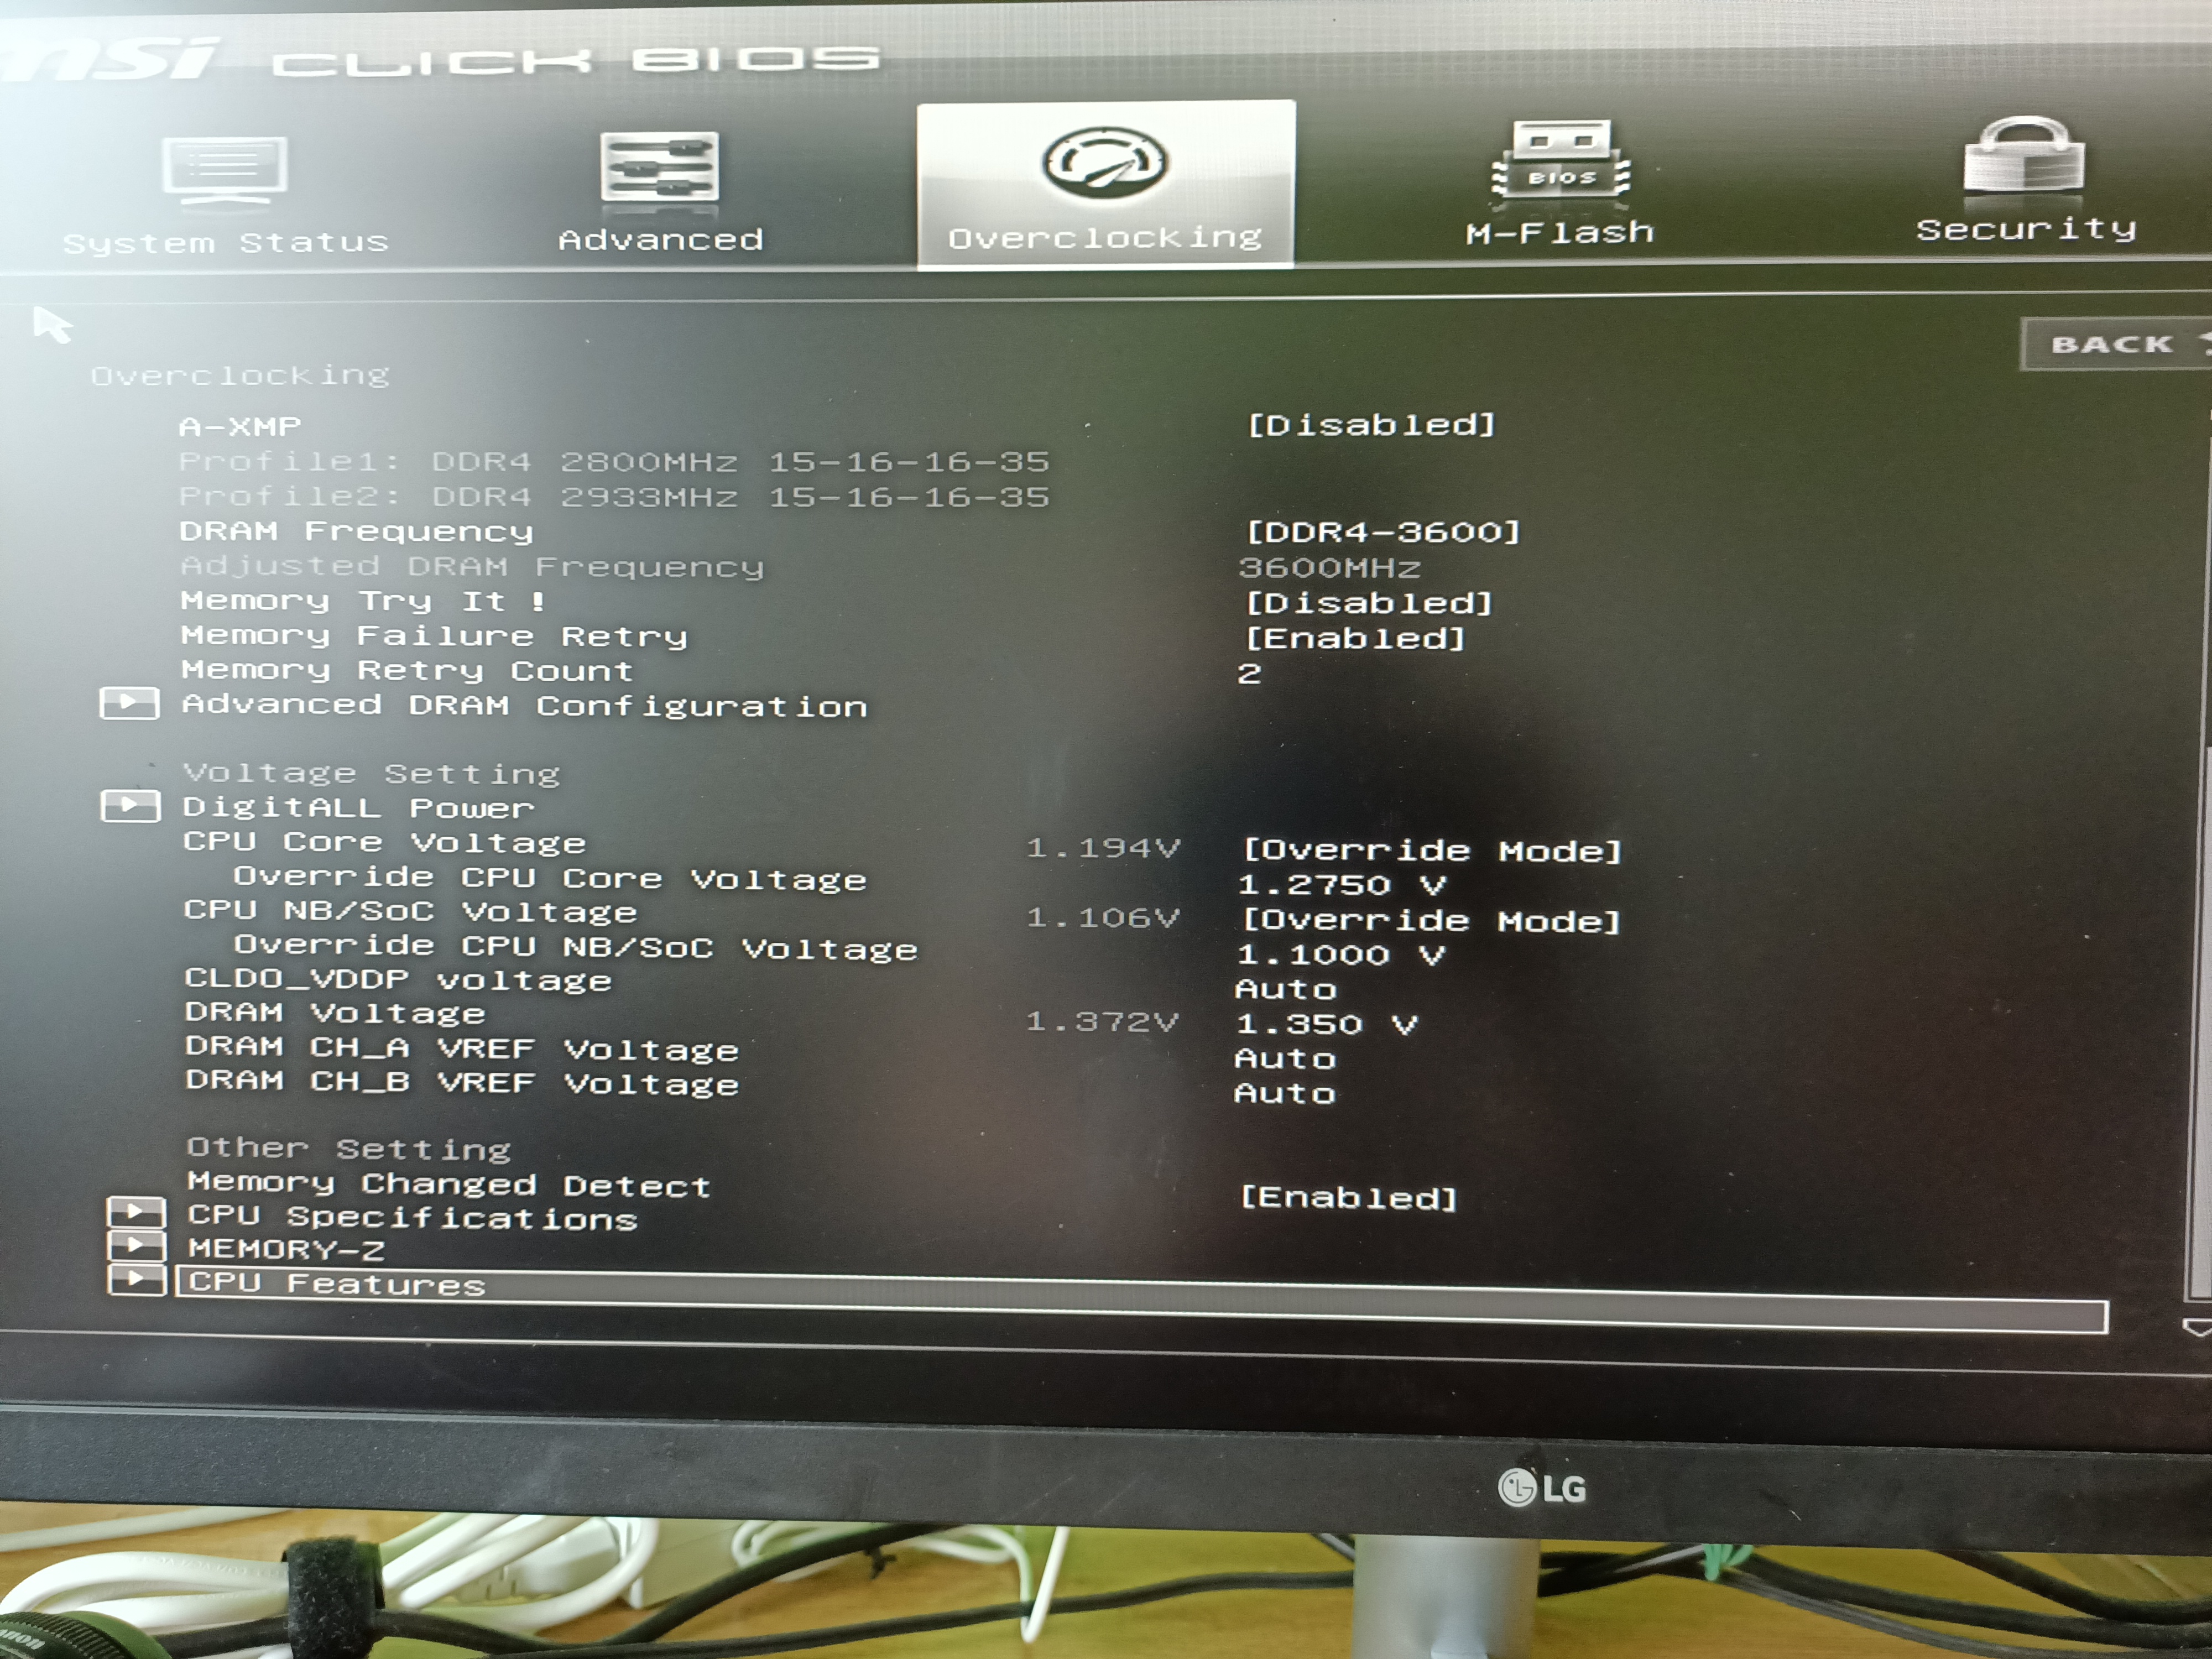2212x1659 pixels.
Task: Open DRAM Frequency [DDR4-3600] option
Action: point(1383,531)
